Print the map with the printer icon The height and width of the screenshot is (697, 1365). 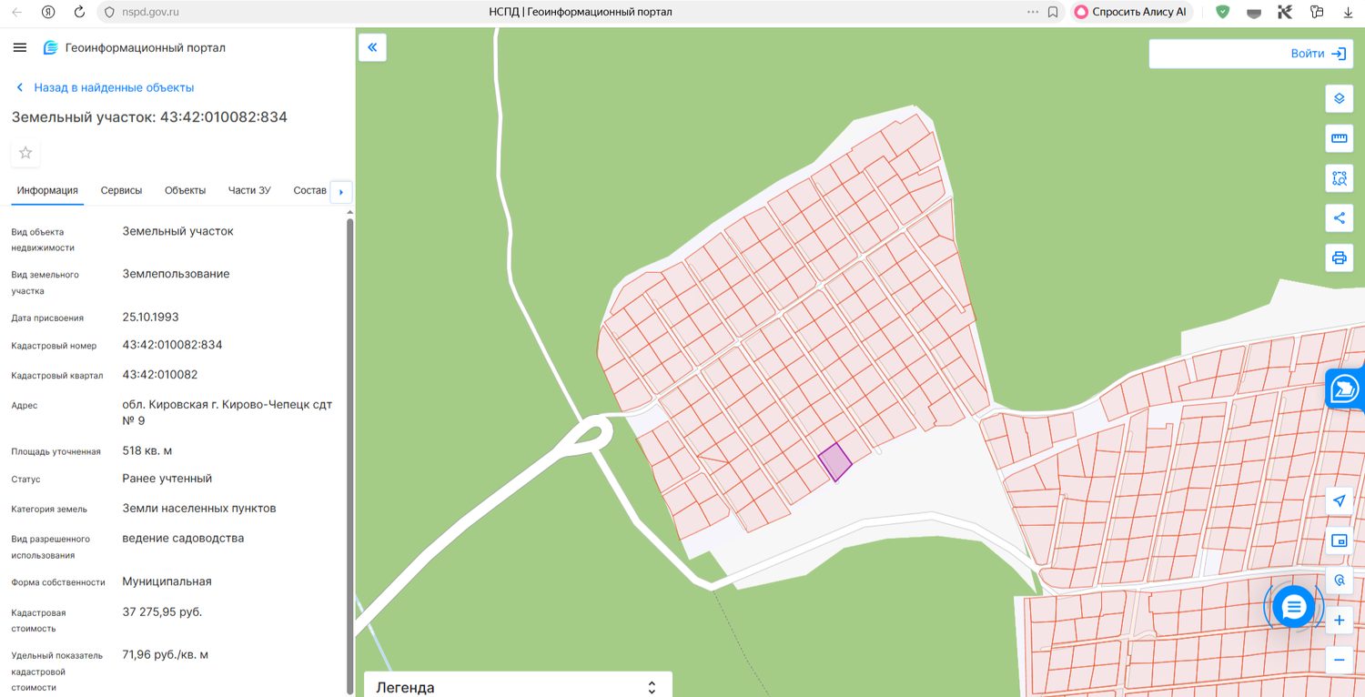click(1339, 258)
